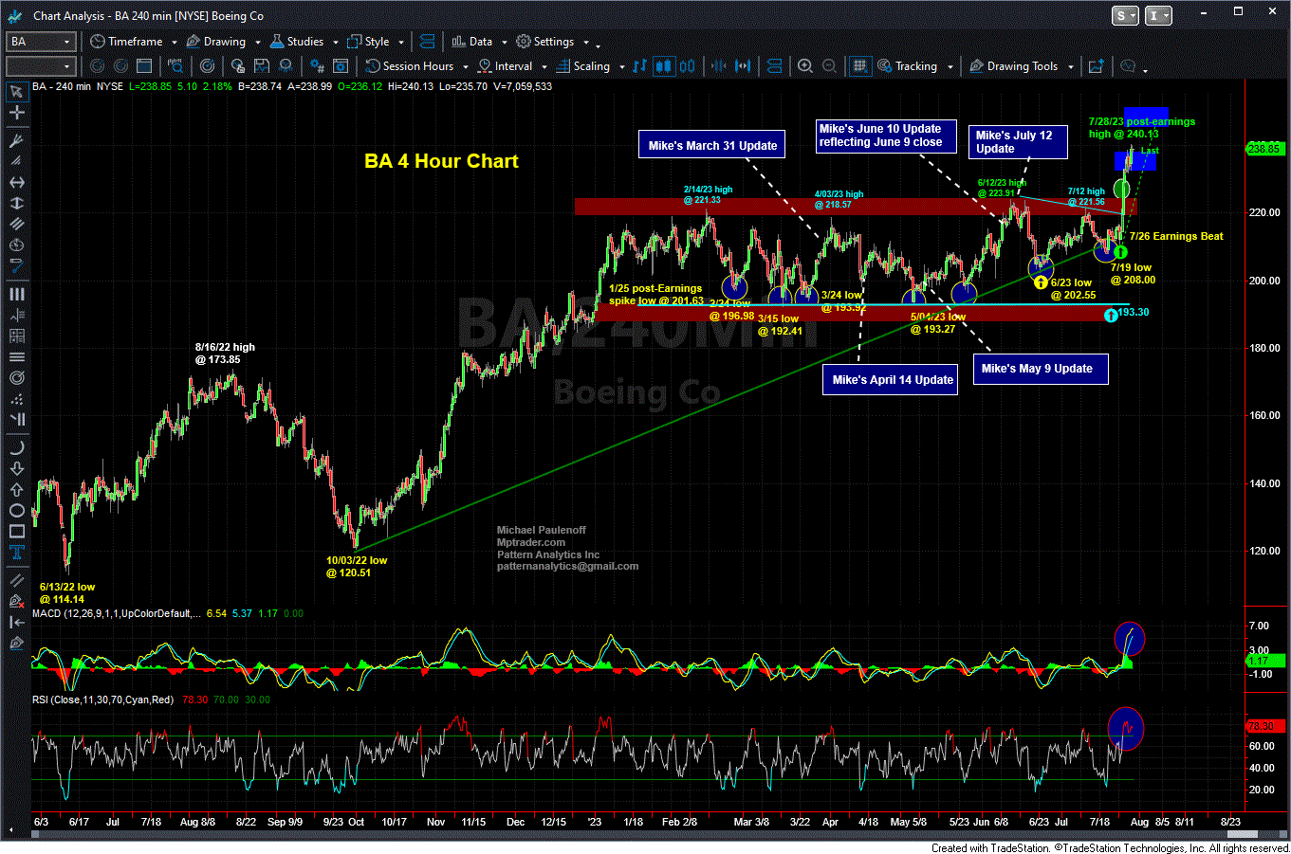The height and width of the screenshot is (854, 1291).
Task: Toggle the S mode button in title bar
Action: (x=1125, y=15)
